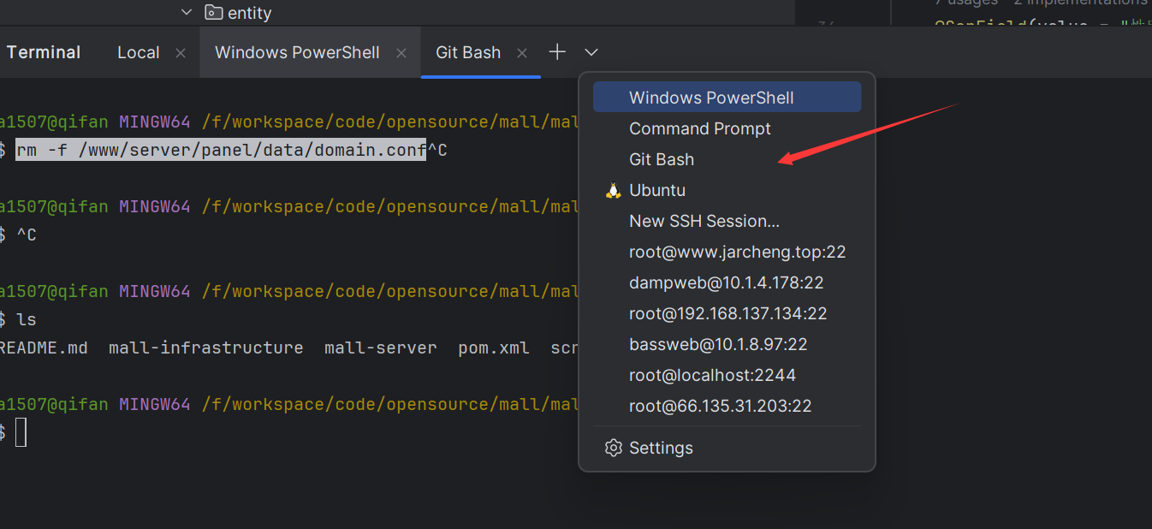Connect to dampweb@10.1.4.178:22
1152x529 pixels.
(x=726, y=282)
